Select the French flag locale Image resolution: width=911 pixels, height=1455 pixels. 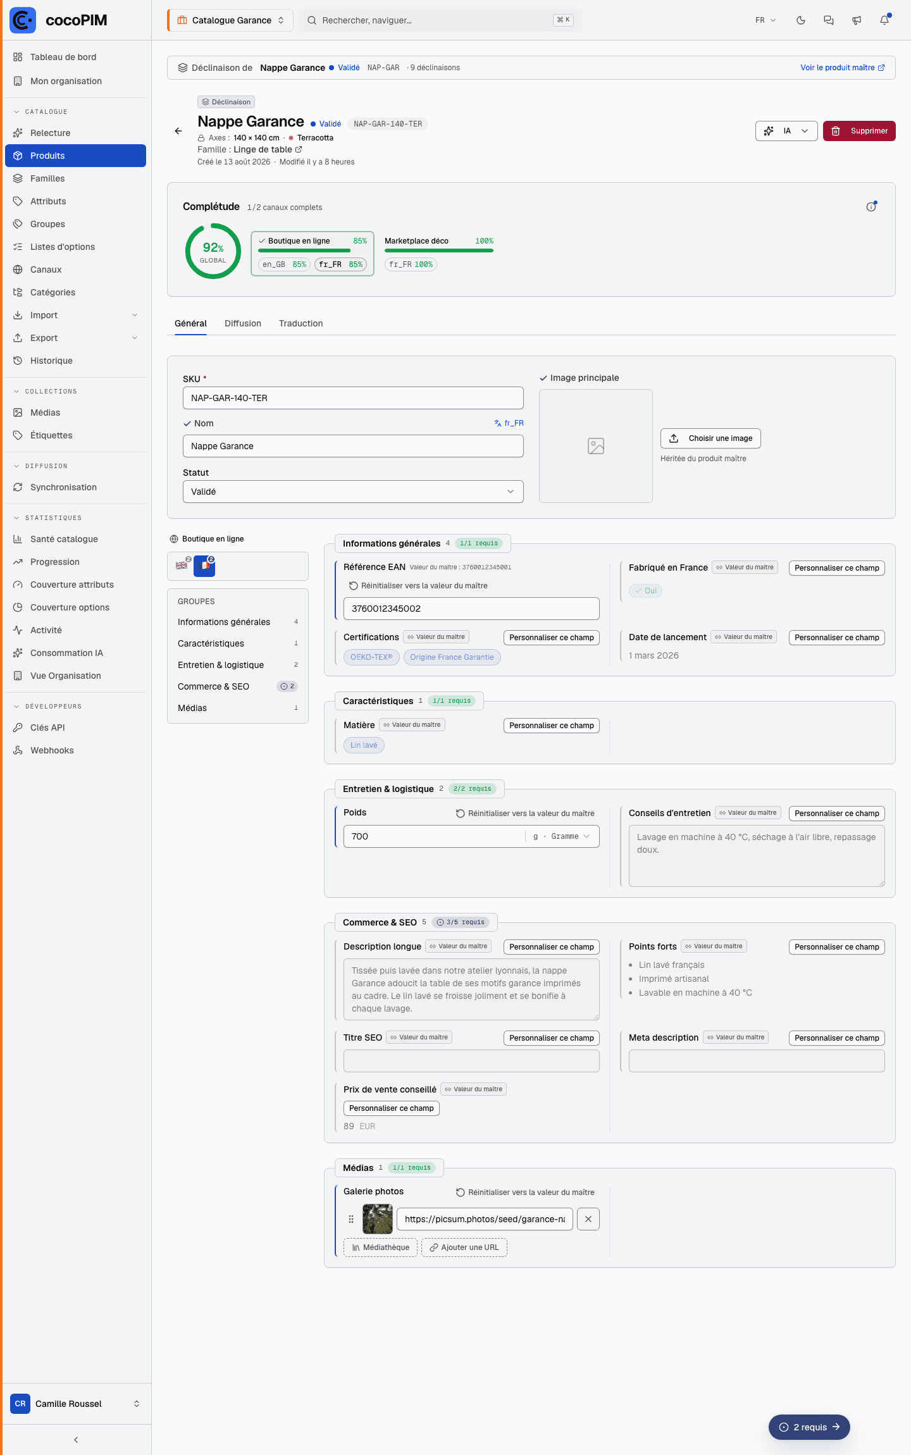click(x=204, y=566)
